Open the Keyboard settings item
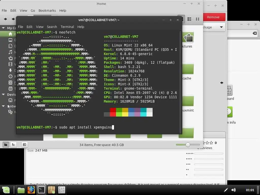Image resolution: width=260 pixels, height=195 pixels. [x=230, y=92]
